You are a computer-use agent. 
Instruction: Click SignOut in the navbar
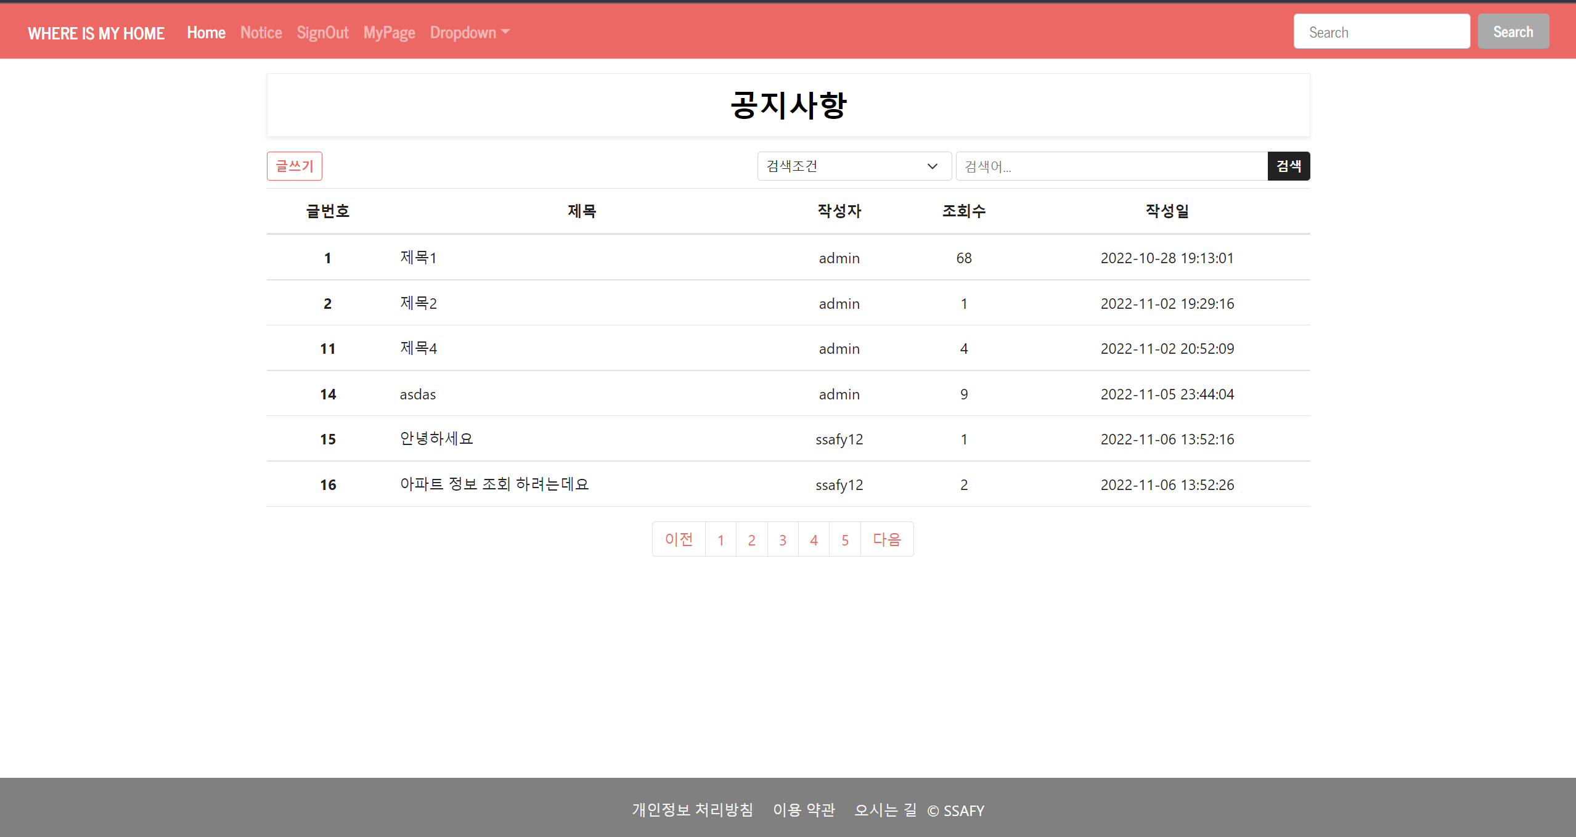pyautogui.click(x=322, y=33)
